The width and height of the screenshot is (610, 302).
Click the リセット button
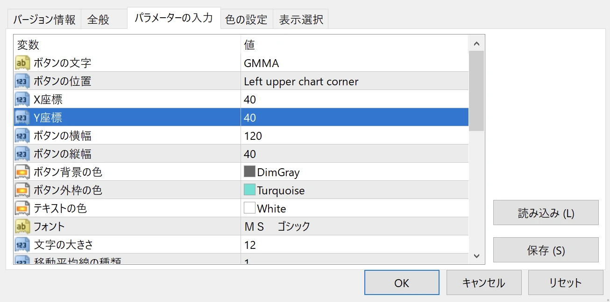(565, 282)
